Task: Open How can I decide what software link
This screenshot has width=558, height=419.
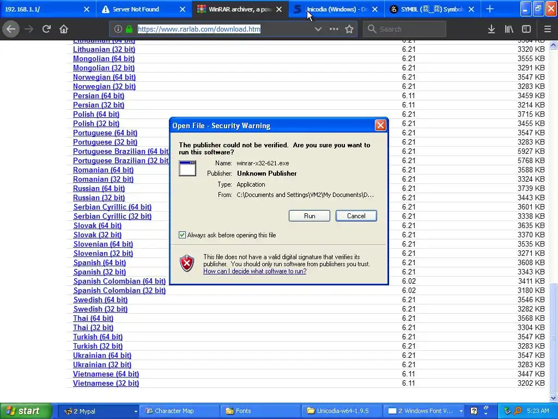Action: pos(255,271)
